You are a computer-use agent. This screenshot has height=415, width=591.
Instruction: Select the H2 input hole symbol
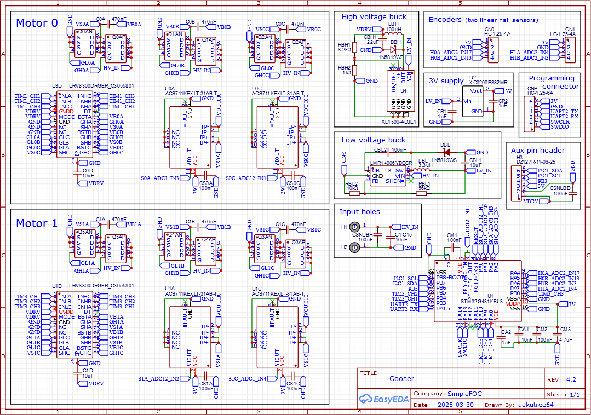coord(354,247)
